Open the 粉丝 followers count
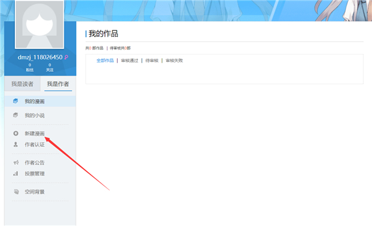The image size is (372, 226). [x=30, y=67]
